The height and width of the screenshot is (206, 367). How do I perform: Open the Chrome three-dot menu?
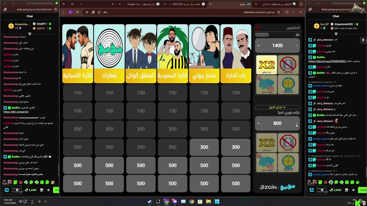(x=63, y=12)
